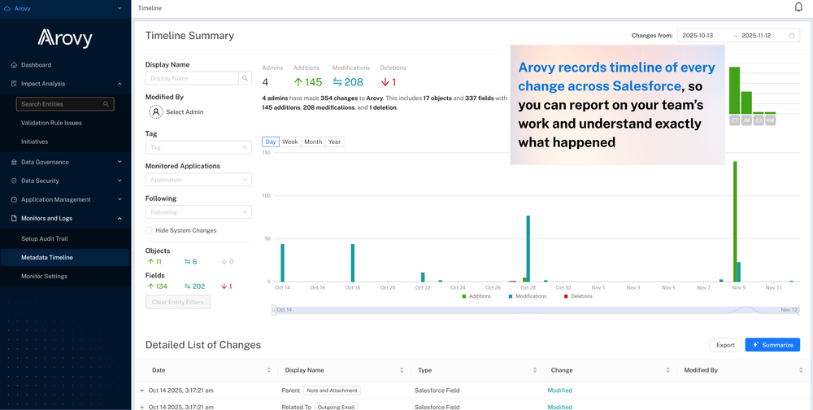Filter by Objects modifications count 6

190,262
